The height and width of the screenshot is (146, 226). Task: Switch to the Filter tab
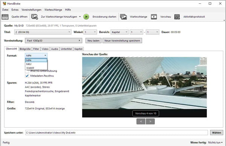(36, 49)
